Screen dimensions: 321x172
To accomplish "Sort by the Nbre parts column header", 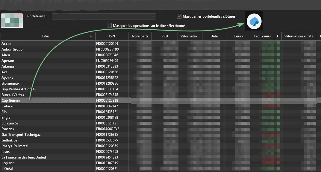I will [140, 36].
